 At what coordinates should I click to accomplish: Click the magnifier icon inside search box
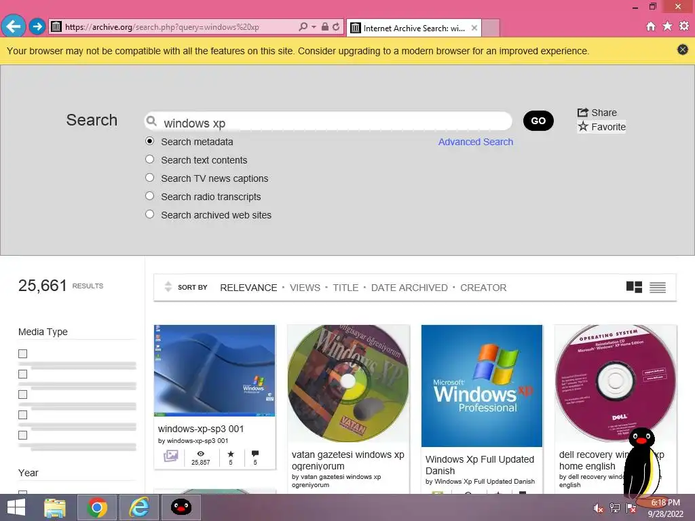tap(151, 121)
